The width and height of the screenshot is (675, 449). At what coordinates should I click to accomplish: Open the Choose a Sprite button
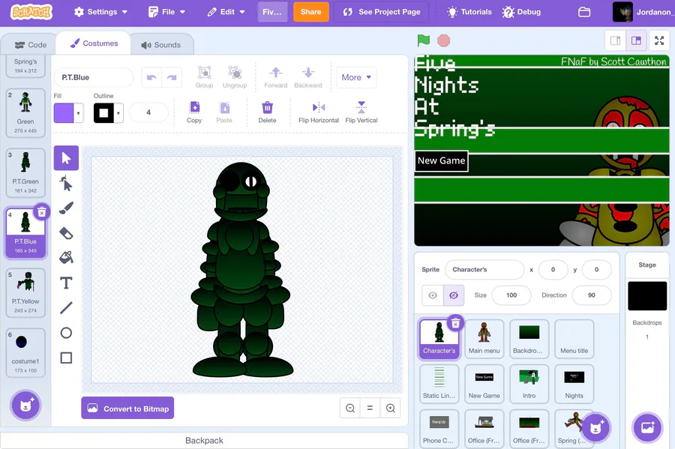tap(595, 428)
